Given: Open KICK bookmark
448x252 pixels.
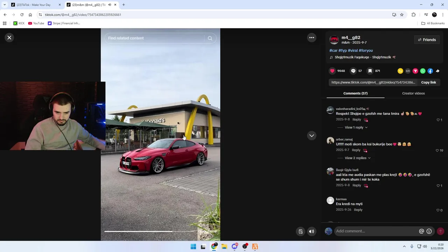Looking at the screenshot, I should (x=19, y=23).
